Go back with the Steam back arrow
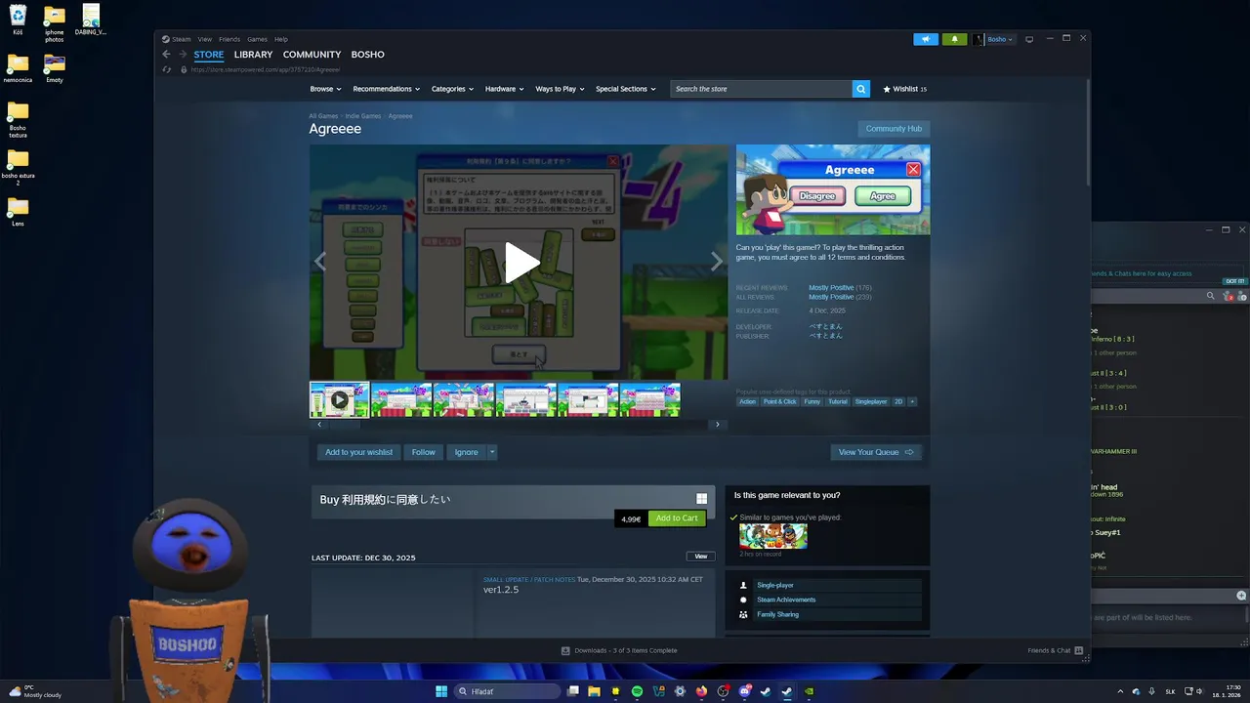This screenshot has width=1250, height=703. click(x=166, y=55)
